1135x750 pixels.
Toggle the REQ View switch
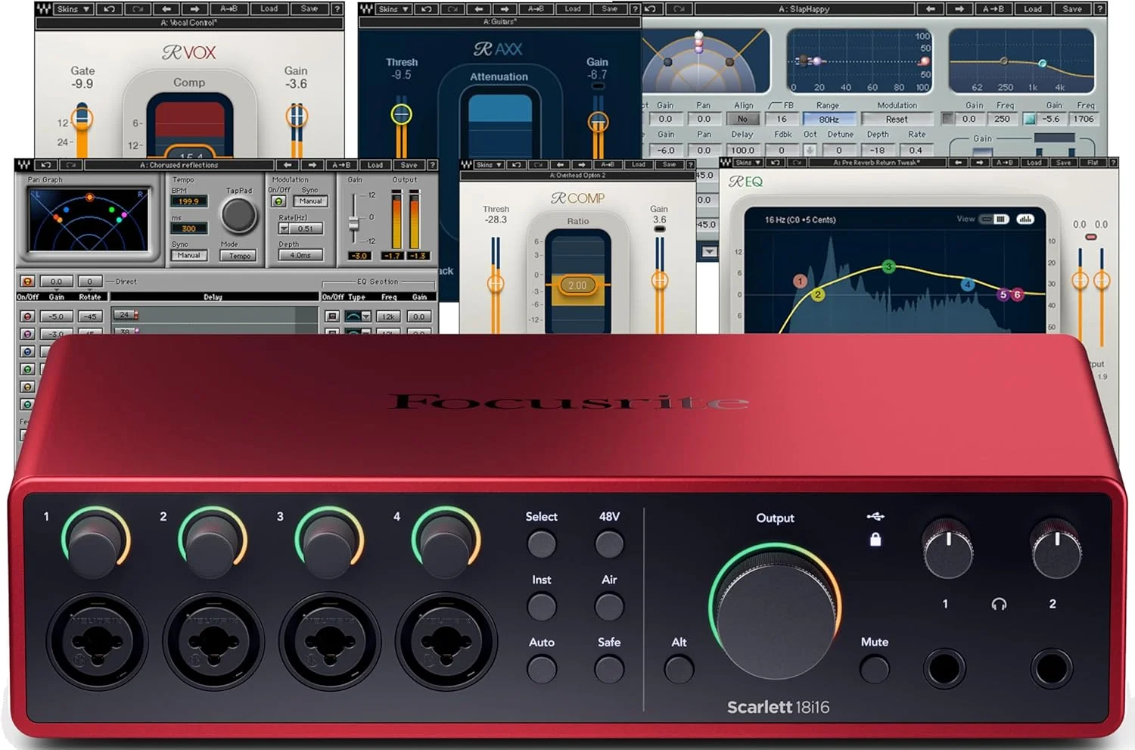(x=995, y=219)
